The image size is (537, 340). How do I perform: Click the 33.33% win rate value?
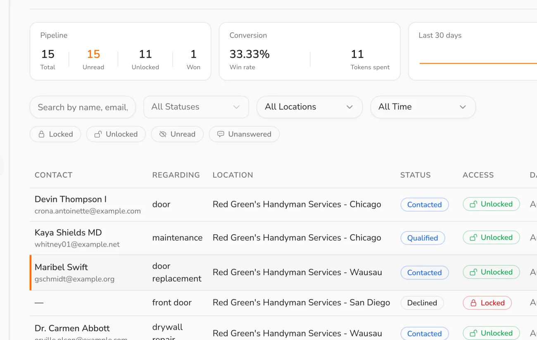coord(249,54)
